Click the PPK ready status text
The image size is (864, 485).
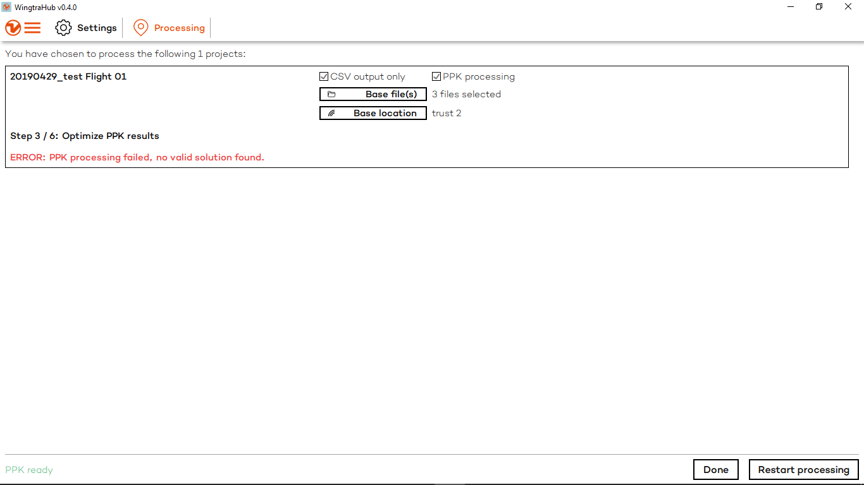(29, 470)
